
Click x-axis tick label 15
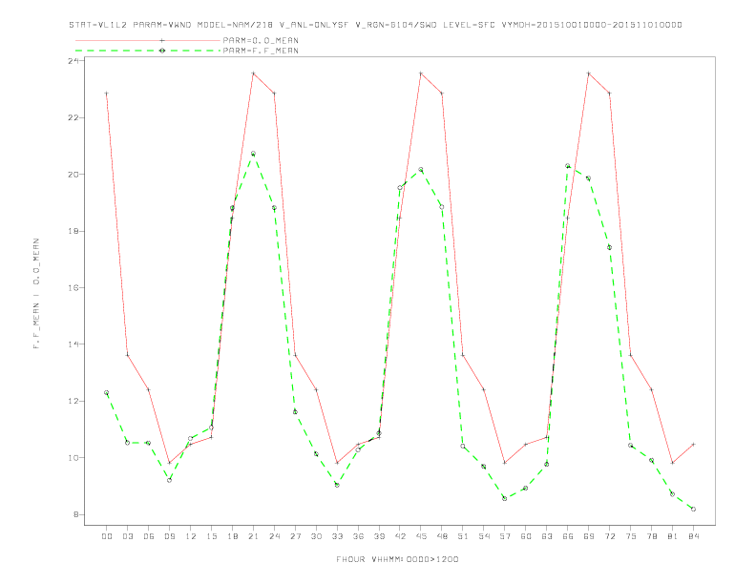tap(211, 536)
